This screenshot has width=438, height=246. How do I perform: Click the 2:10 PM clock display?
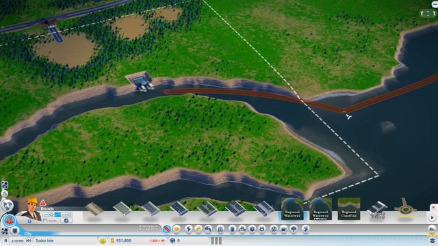pyautogui.click(x=18, y=241)
